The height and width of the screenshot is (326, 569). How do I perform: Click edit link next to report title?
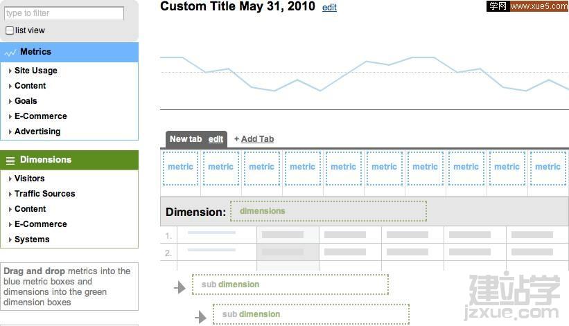329,8
